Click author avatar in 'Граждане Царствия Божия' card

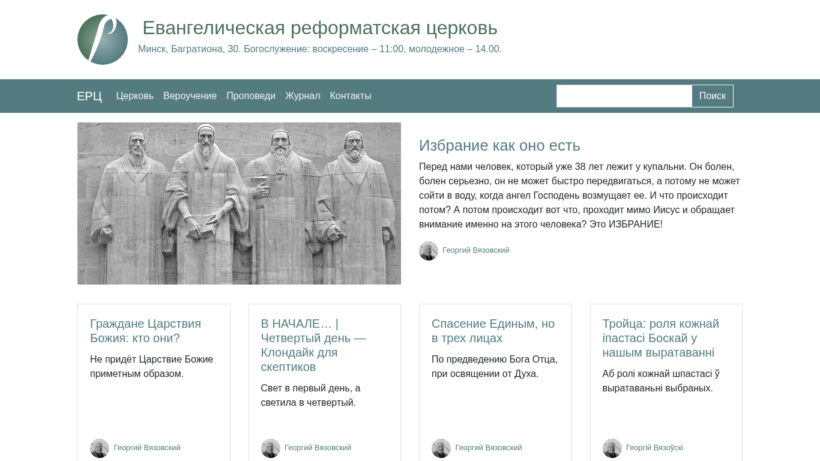coord(100,448)
